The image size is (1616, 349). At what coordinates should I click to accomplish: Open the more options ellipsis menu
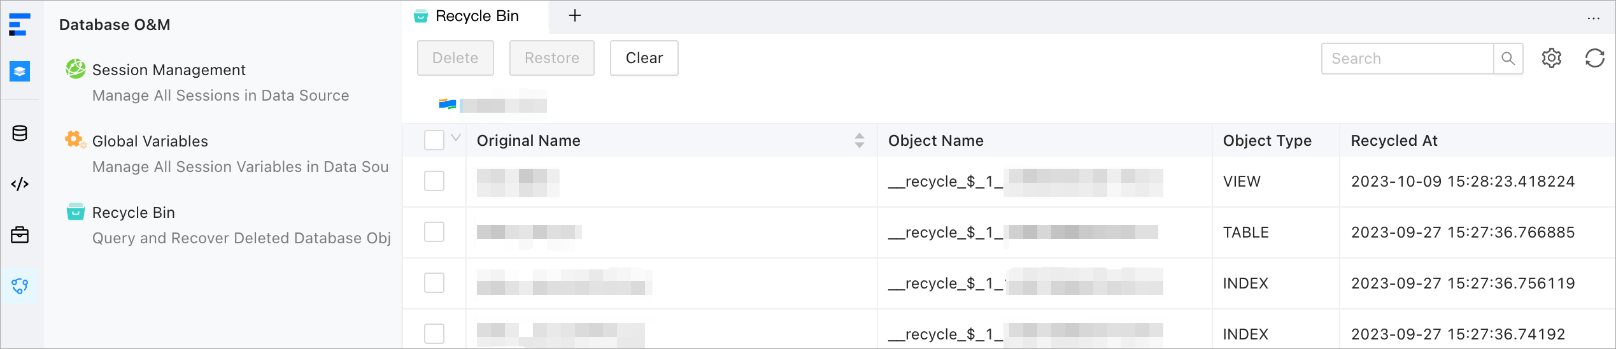click(1593, 18)
